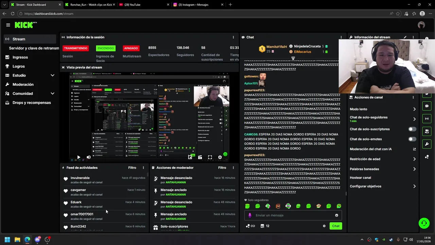Open Acciones de canal three-dot menu

[x=413, y=97]
